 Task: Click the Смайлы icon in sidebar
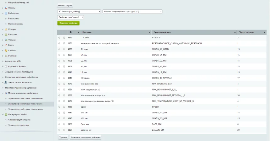tap(6, 51)
